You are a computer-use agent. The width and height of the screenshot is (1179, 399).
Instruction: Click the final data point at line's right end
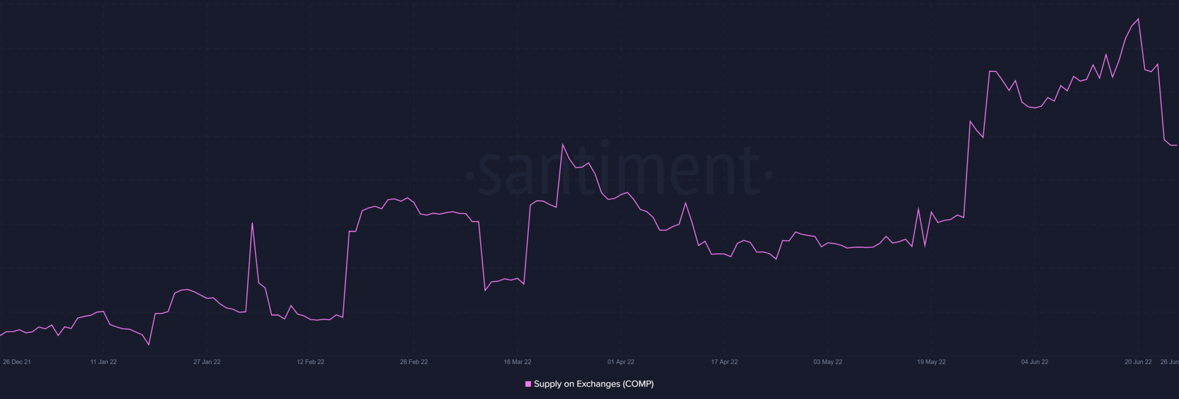pos(1176,145)
